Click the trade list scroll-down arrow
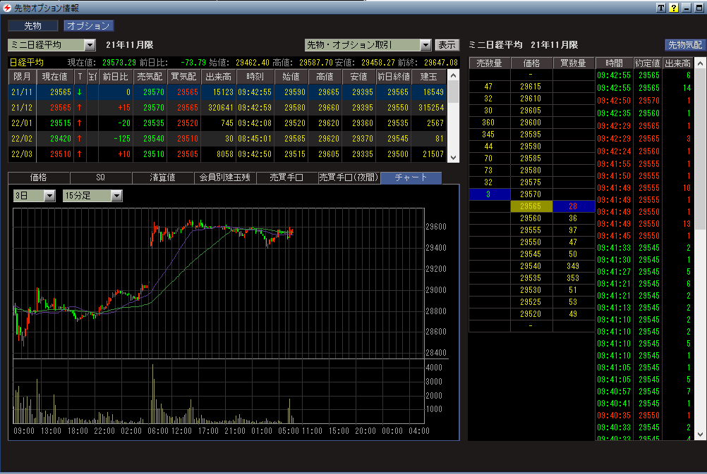707x474 pixels. click(701, 435)
